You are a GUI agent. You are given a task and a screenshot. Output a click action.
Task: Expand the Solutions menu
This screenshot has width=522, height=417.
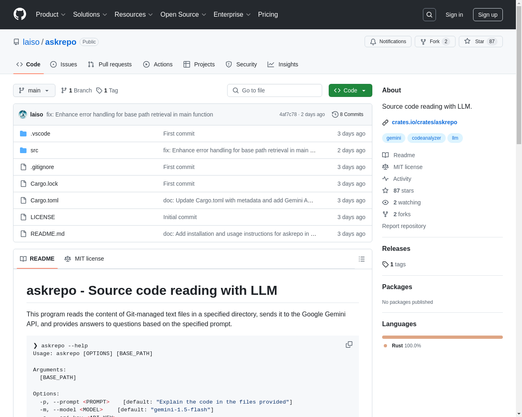90,14
